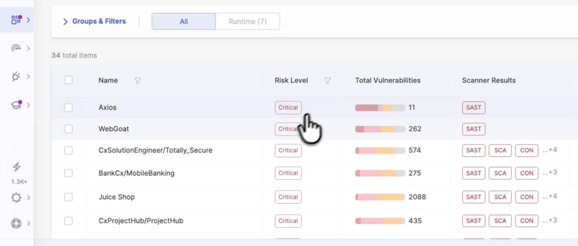Click SAST tag in Axios row

click(474, 108)
